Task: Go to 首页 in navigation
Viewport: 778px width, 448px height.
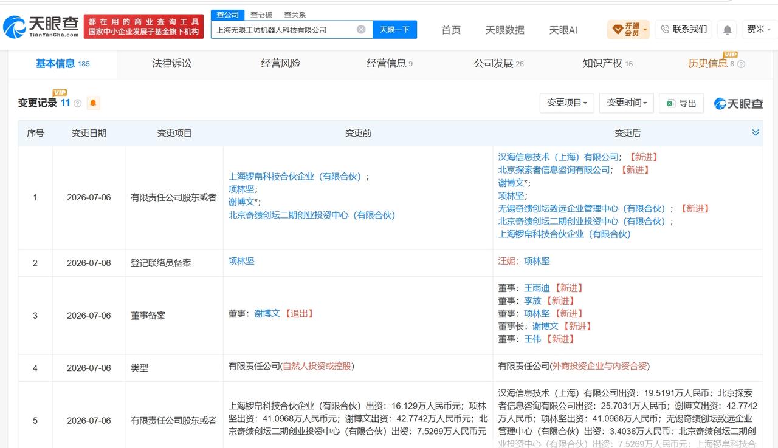Action: 451,30
